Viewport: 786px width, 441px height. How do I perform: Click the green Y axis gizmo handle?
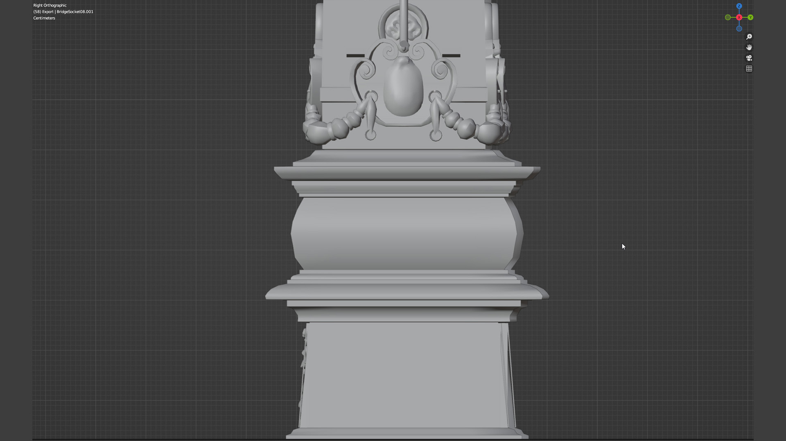750,18
